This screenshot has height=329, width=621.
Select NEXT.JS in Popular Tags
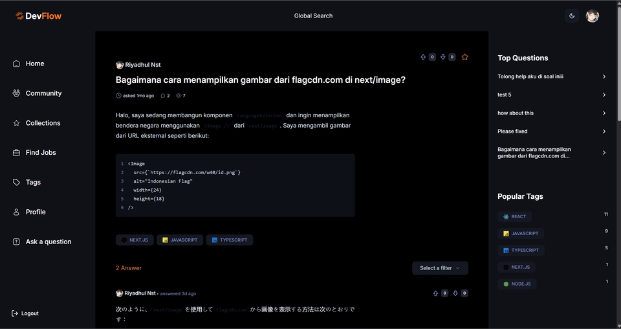(516, 267)
